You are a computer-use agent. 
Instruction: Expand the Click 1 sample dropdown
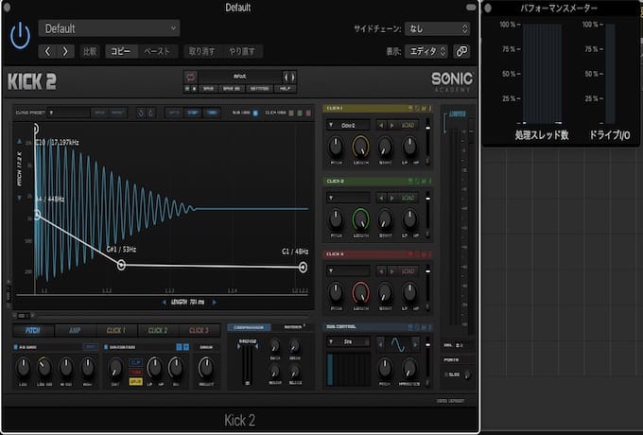click(348, 125)
